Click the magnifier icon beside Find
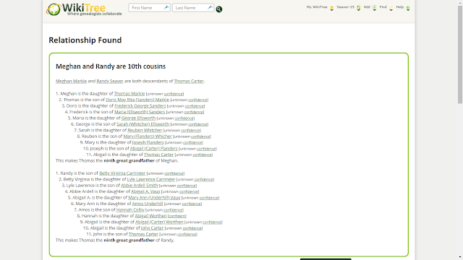Image resolution: width=463 pixels, height=260 pixels. [391, 8]
